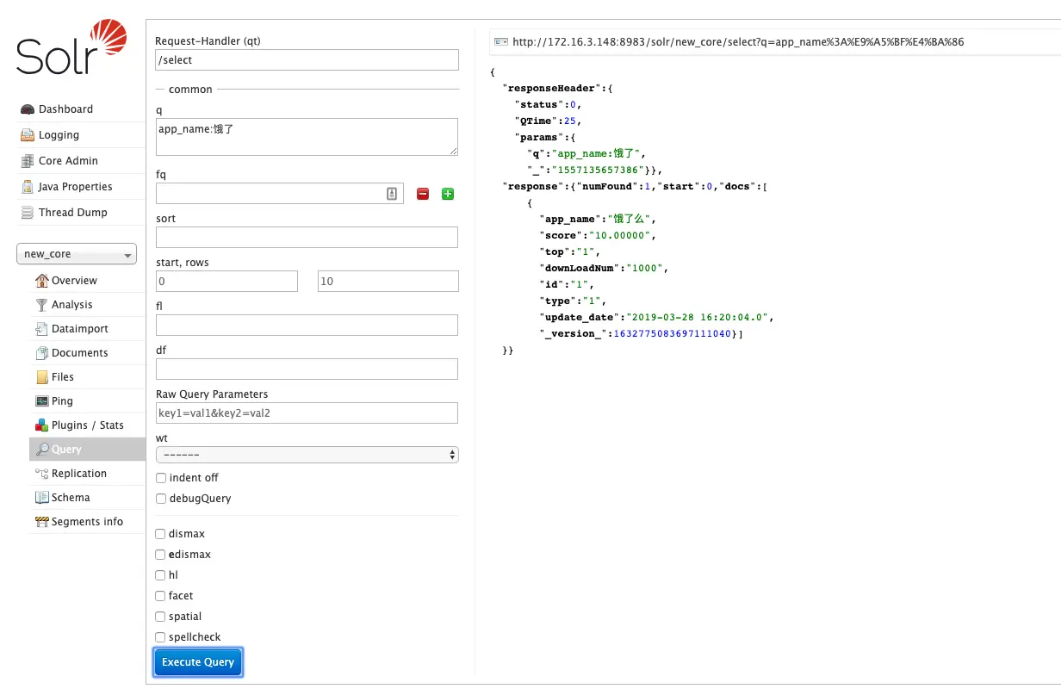The height and width of the screenshot is (695, 1061).
Task: Click the Segments info icon
Action: coord(42,522)
